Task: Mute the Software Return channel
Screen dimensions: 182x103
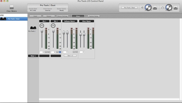Action: coord(76,52)
